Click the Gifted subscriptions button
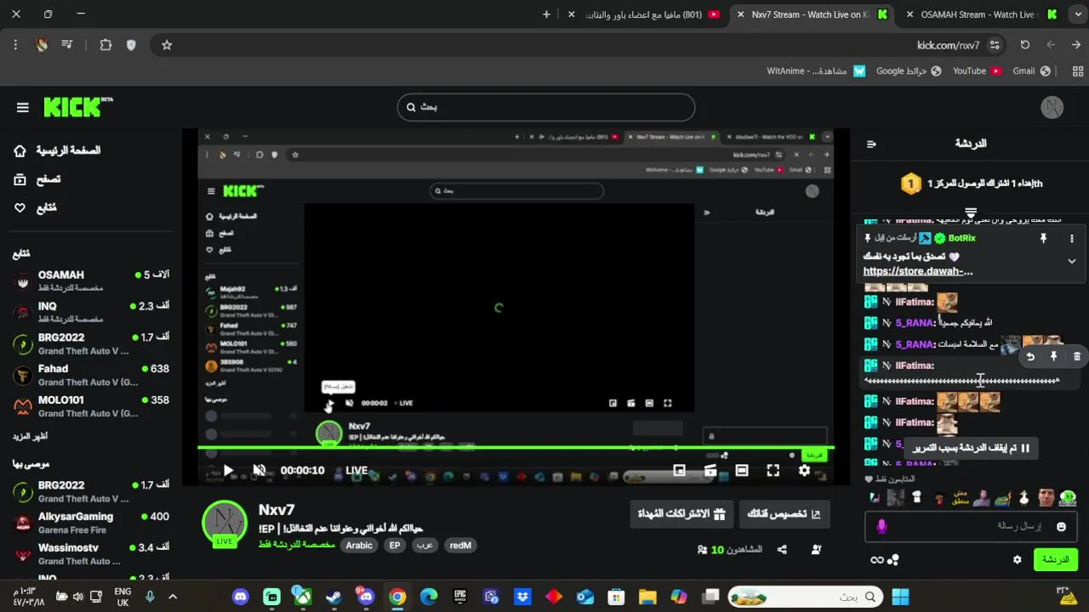This screenshot has width=1089, height=612. pyautogui.click(x=682, y=513)
